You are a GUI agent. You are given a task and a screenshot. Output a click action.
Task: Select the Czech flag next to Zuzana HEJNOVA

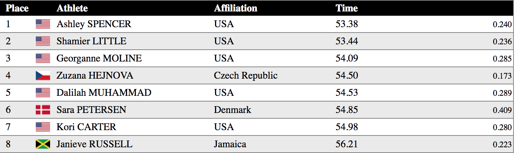pos(43,75)
